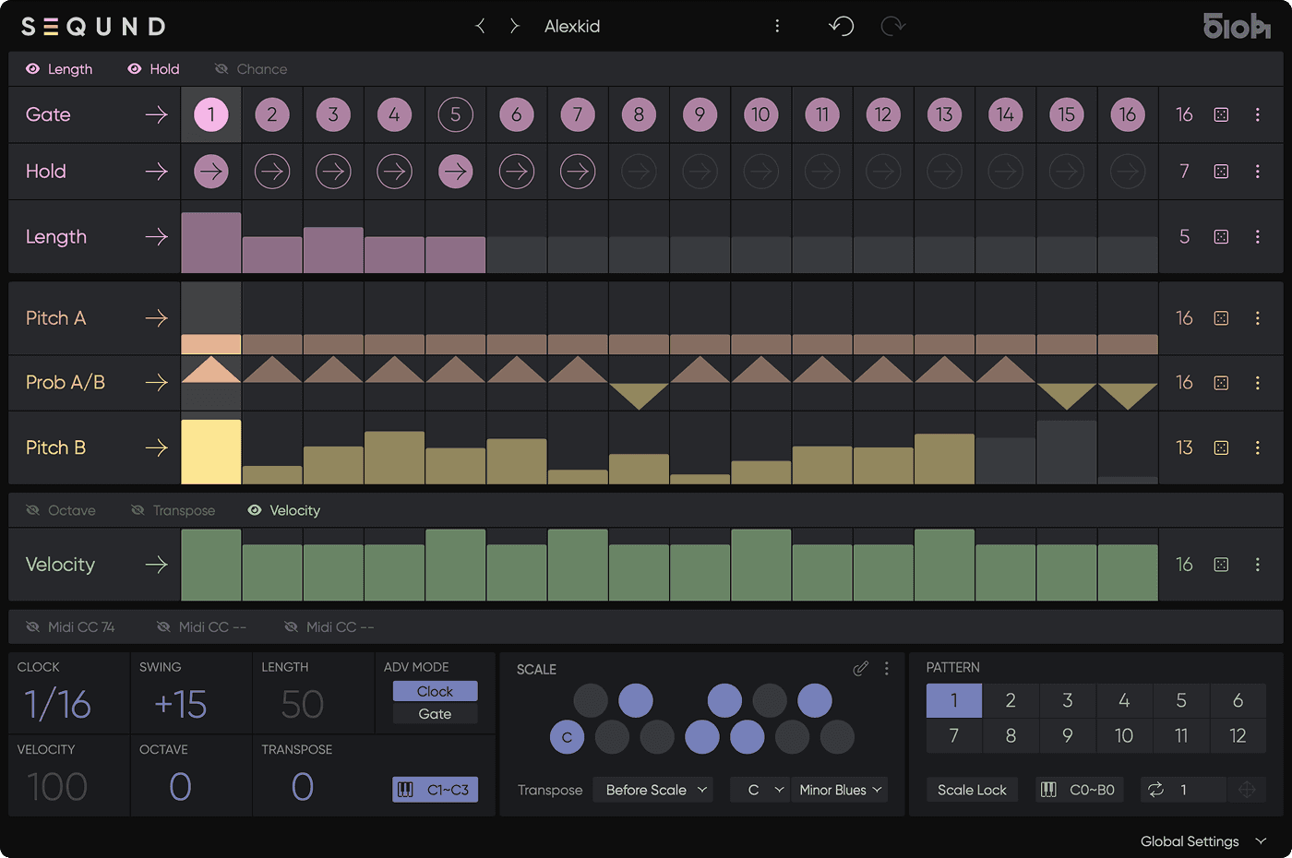1292x858 pixels.
Task: Open Minor Blues scale dropdown
Action: 839,790
